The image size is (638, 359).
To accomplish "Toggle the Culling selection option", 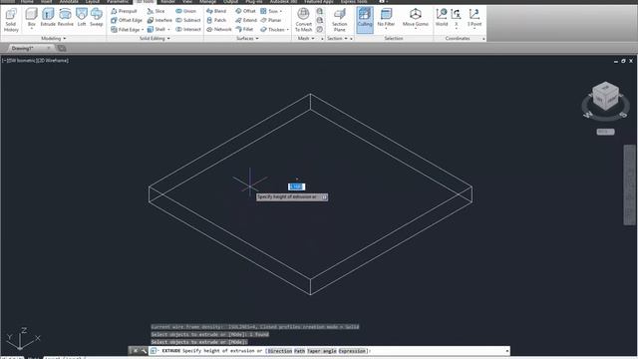I will 365,19.
